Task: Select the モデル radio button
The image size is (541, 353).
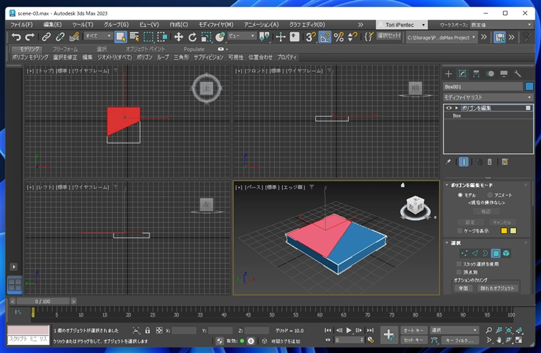Action: [x=460, y=195]
